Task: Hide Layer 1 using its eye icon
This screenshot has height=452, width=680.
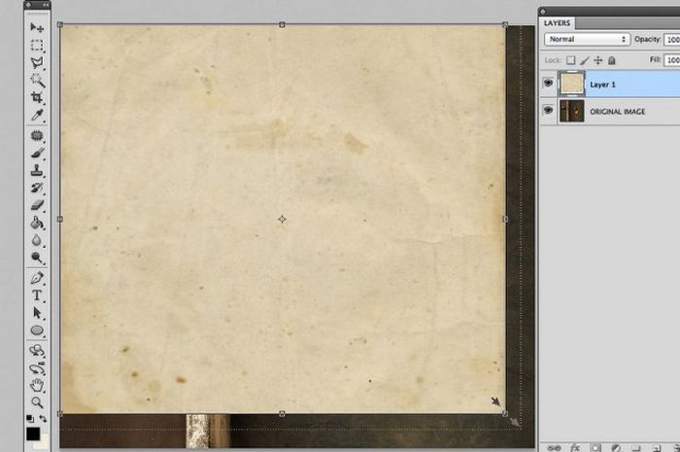Action: tap(550, 85)
